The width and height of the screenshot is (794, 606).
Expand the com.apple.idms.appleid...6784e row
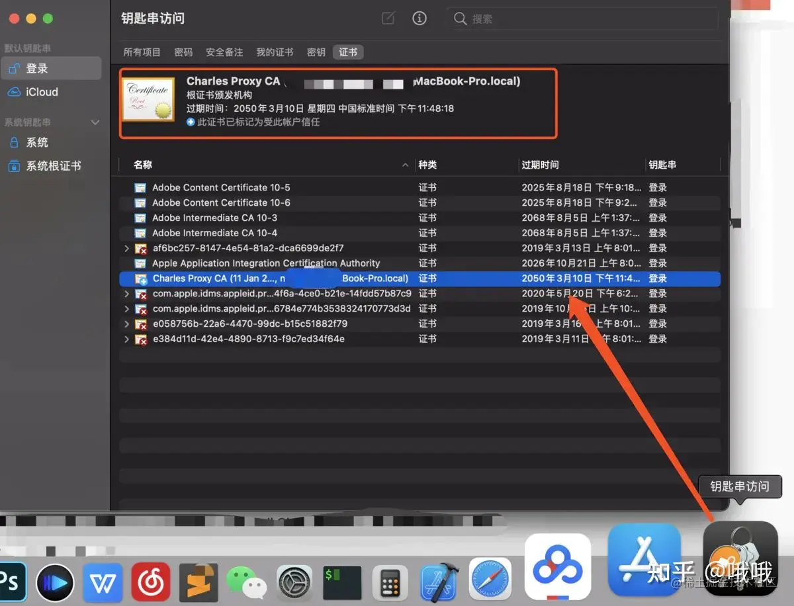pyautogui.click(x=126, y=309)
